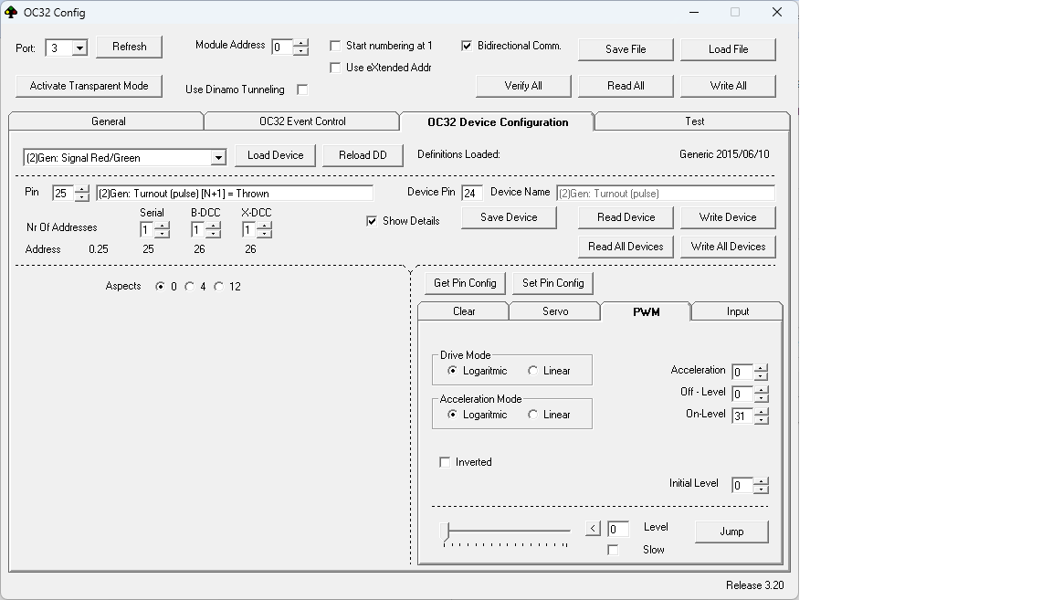This screenshot has height=600, width=1052.
Task: Click the Write All Devices button
Action: 728,247
